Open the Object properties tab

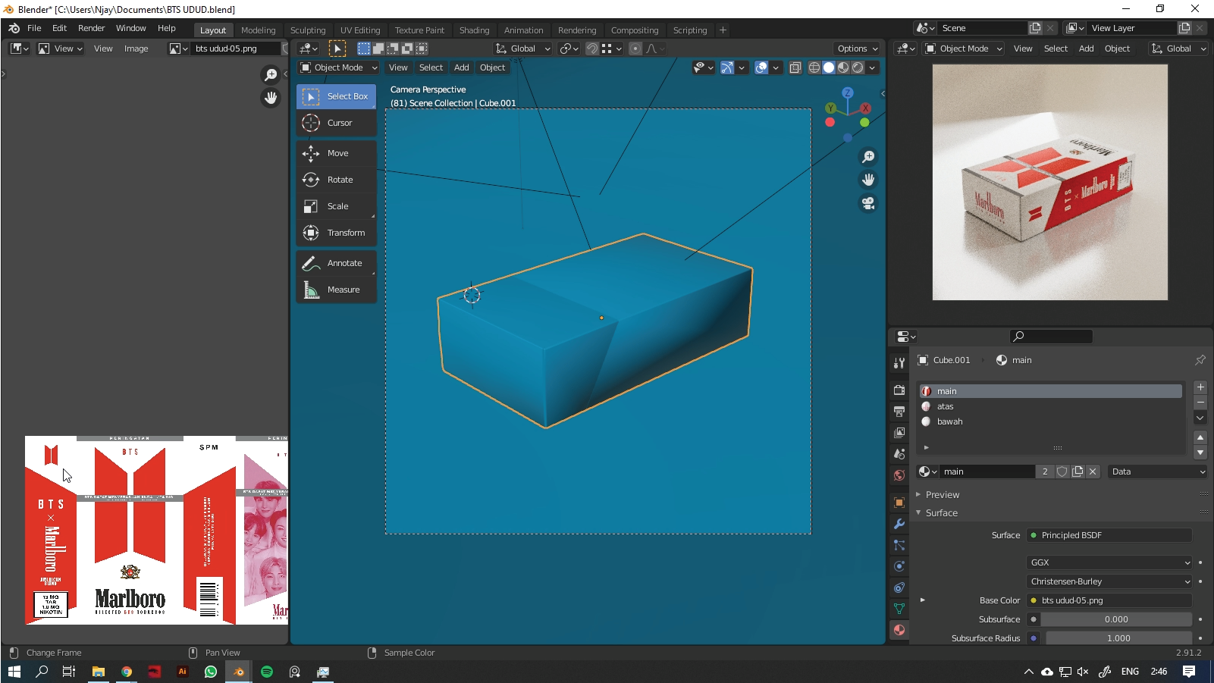point(899,503)
